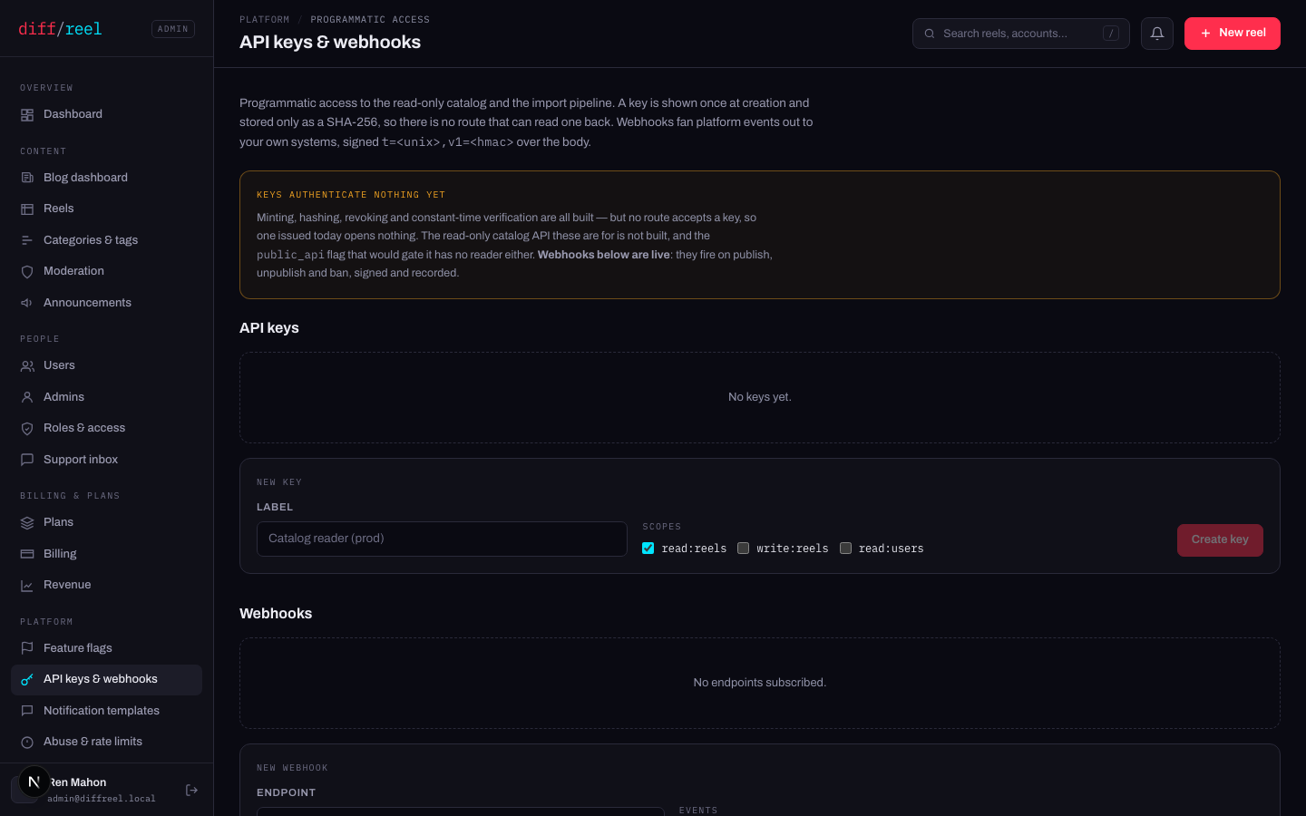Click the 'Keys authenticate nothing yet' heading
Viewport: 1306px width, 816px height.
(351, 195)
